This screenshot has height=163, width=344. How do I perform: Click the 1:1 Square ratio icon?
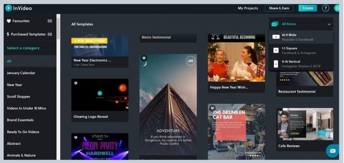pos(276,50)
